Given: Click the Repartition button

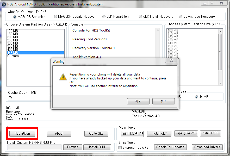Looking at the screenshot, I should pyautogui.click(x=22, y=134).
